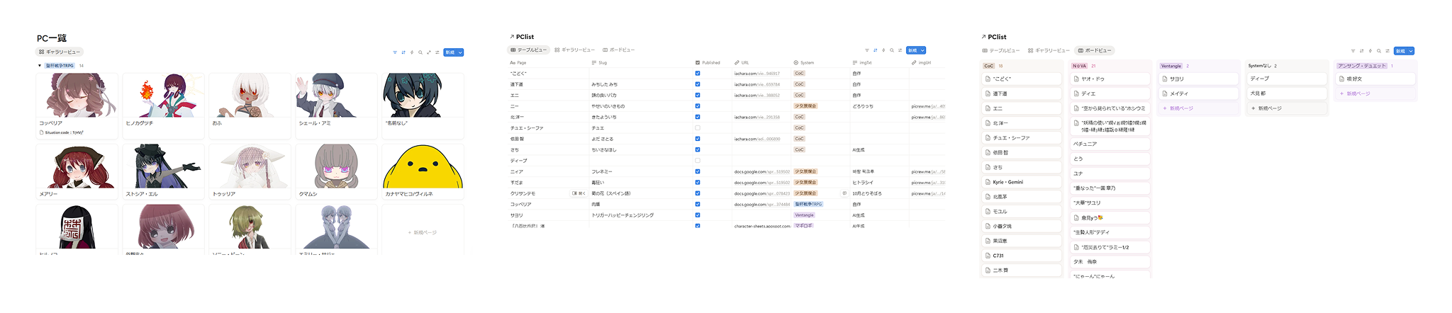The width and height of the screenshot is (1452, 313).
Task: Click the filter icon in board view toolbar
Action: tap(1353, 51)
